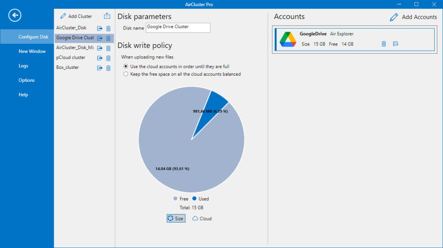443x248 pixels.
Task: Delete the AirCluster_Disk cluster with its trash icon
Action: tap(108, 28)
